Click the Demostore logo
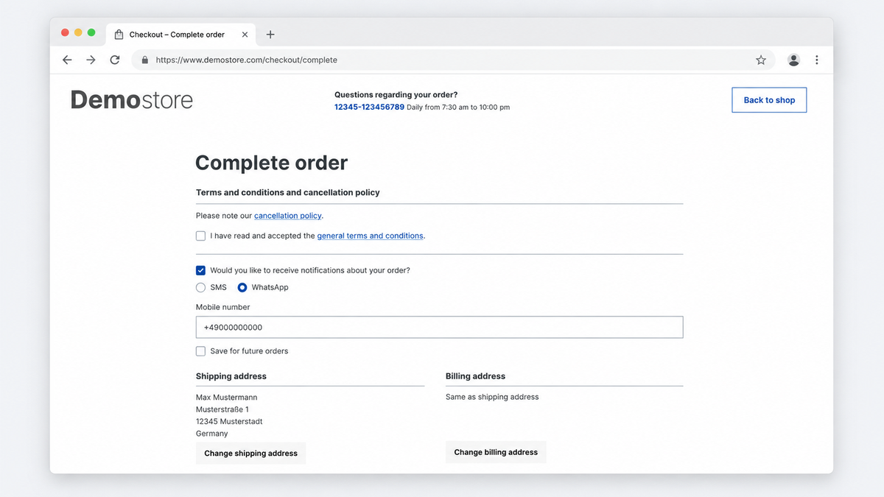Image resolution: width=884 pixels, height=497 pixels. (x=132, y=100)
